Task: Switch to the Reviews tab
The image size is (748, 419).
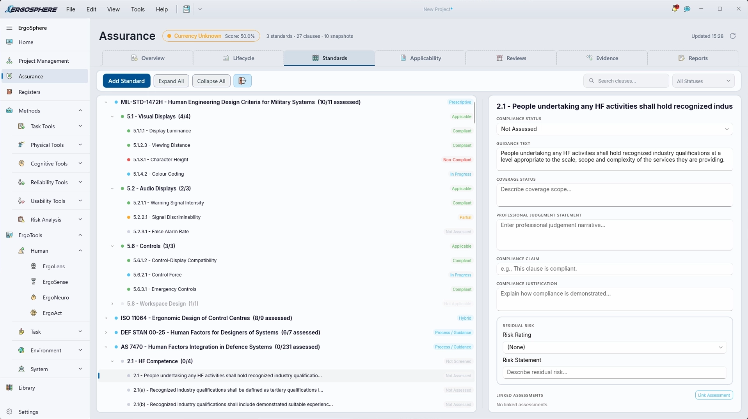Action: point(511,58)
